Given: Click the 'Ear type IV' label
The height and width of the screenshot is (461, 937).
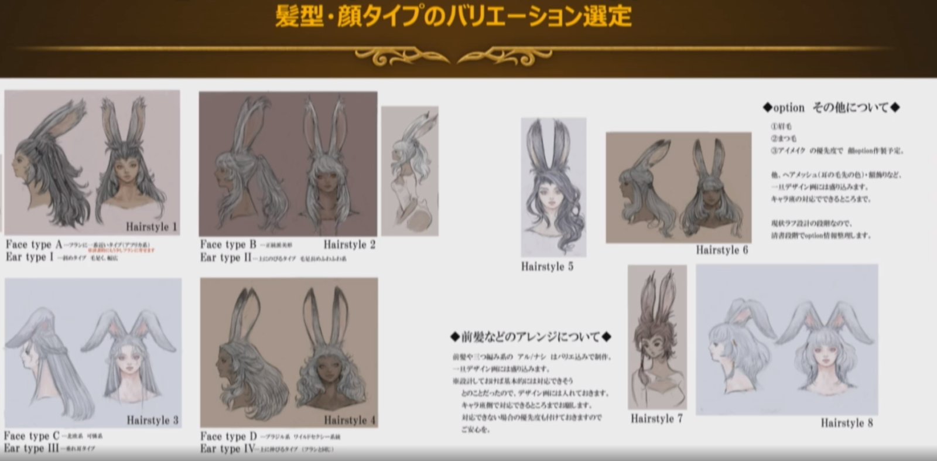Looking at the screenshot, I should [x=228, y=449].
